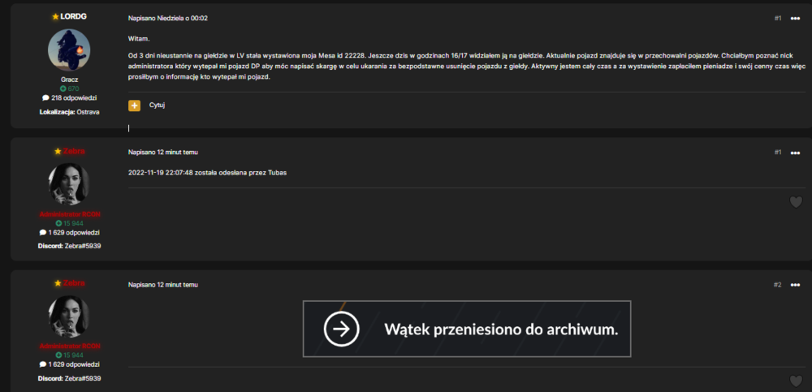Like Zebra's reply about Tubas with heart
Image resolution: width=812 pixels, height=392 pixels.
point(796,202)
